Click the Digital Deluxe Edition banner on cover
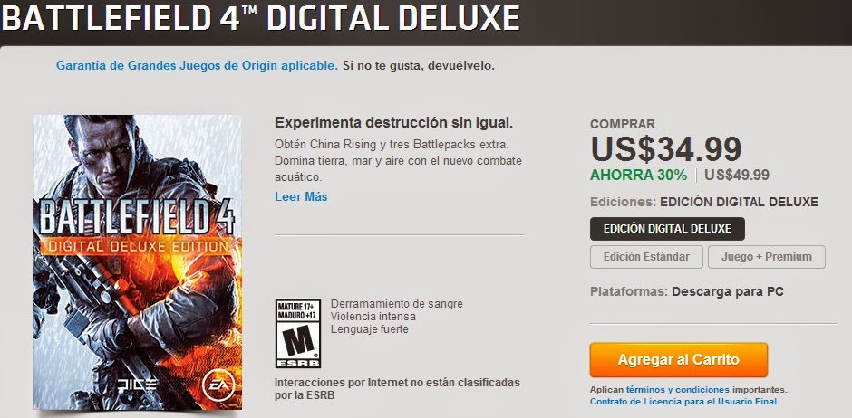Image resolution: width=852 pixels, height=418 pixels. pyautogui.click(x=138, y=247)
